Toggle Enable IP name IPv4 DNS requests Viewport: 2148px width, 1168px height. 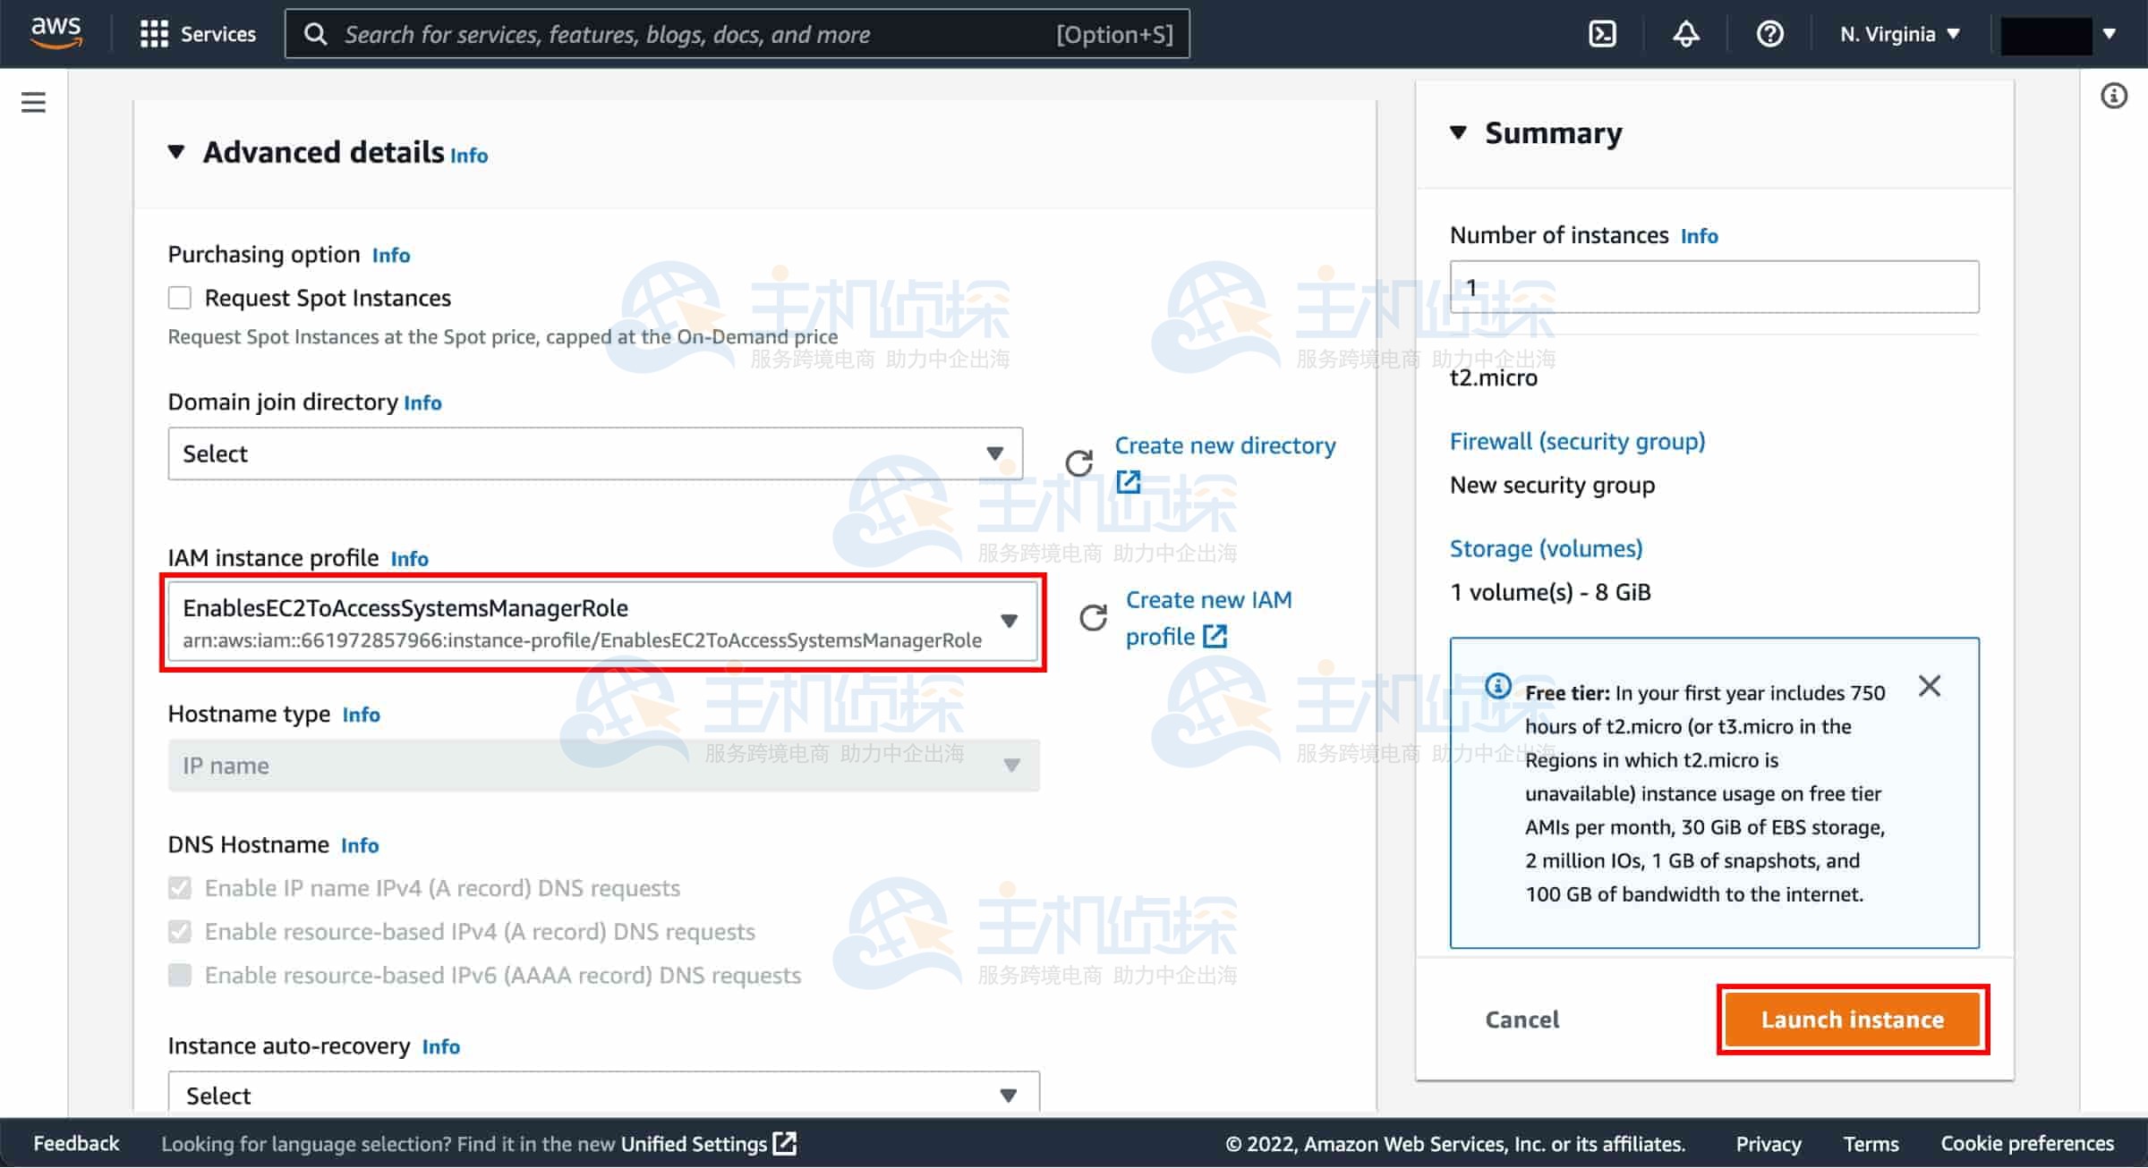[180, 888]
